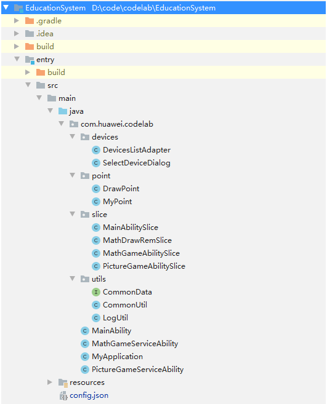Screen dimensions: 327x404
Task: Collapse the devices package
Action: pos(72,137)
